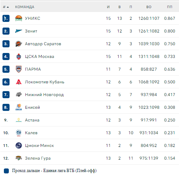The width and height of the screenshot is (179, 178).
Task: Sort by КОМАНДА column header
Action: [25, 7]
